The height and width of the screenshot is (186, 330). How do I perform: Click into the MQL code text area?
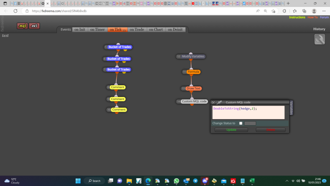pos(248,112)
